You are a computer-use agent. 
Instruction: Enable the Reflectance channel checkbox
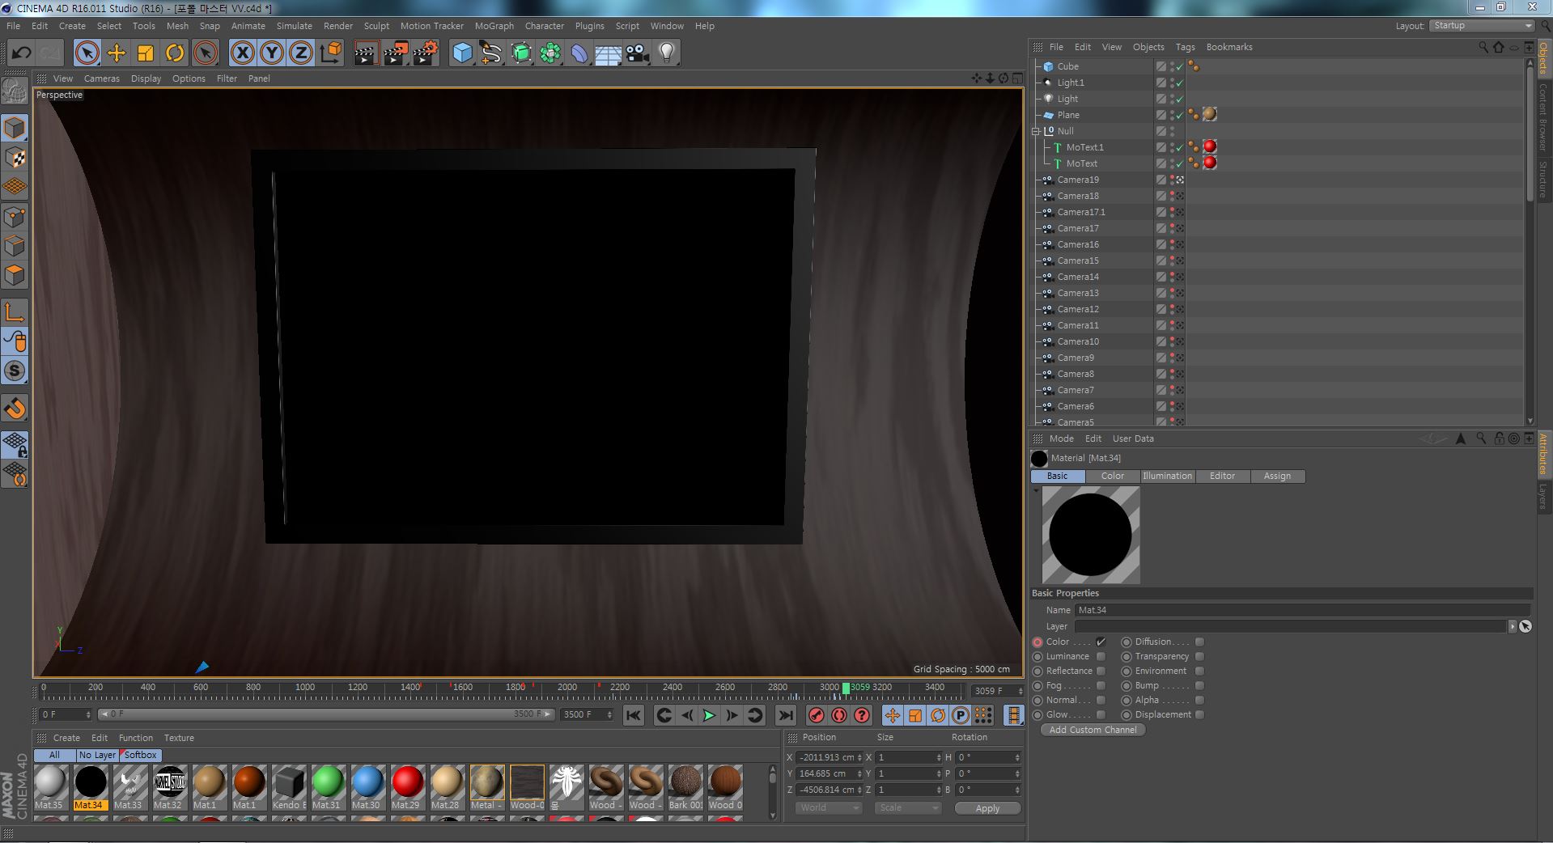(1101, 671)
